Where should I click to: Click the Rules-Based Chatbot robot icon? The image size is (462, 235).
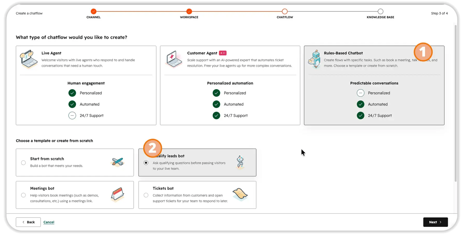[x=314, y=59]
